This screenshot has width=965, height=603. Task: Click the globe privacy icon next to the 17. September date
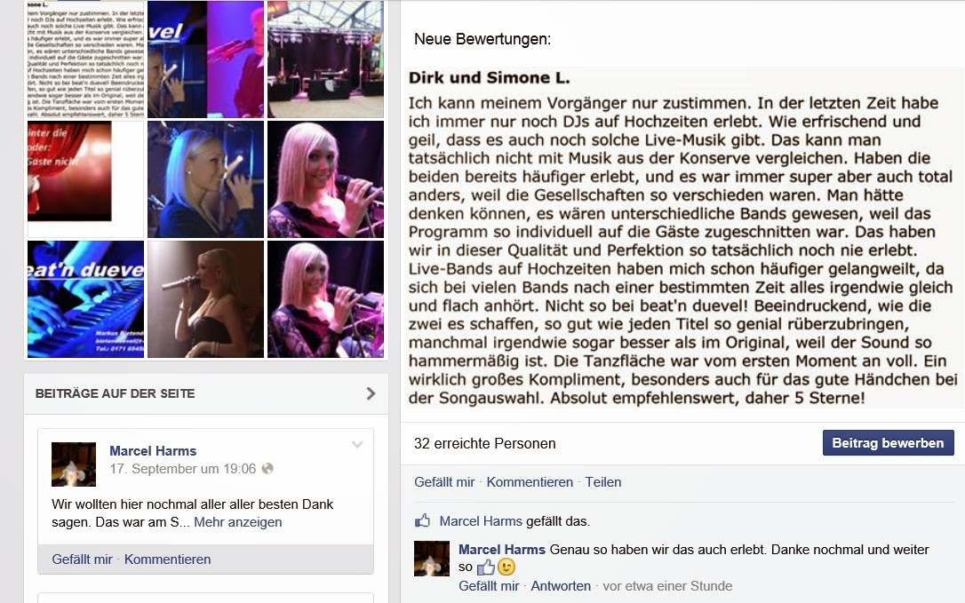tap(267, 468)
